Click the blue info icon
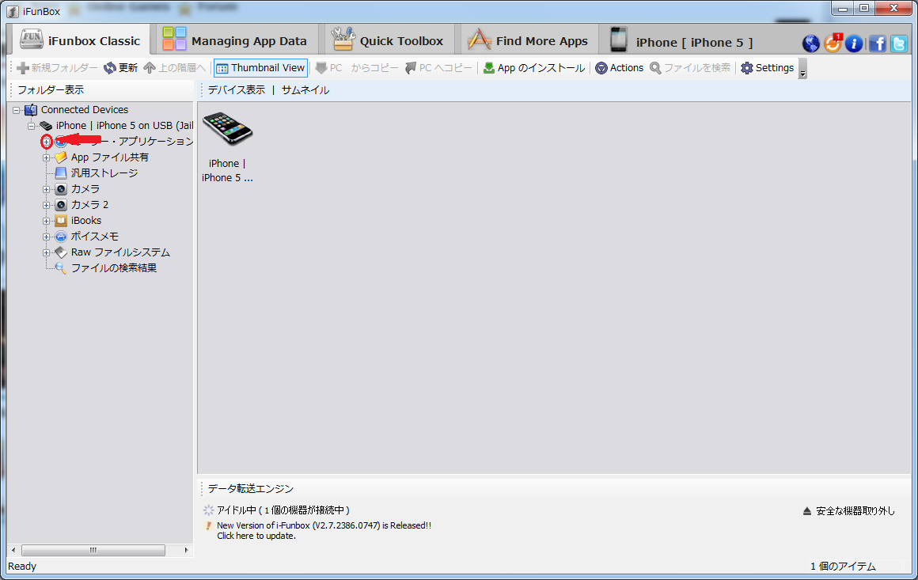The height and width of the screenshot is (580, 918). click(x=854, y=44)
